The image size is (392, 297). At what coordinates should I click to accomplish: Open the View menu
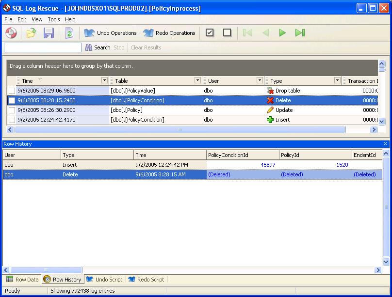click(x=37, y=19)
